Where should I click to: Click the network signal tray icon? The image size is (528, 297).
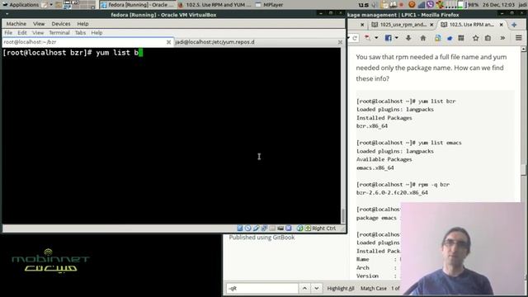click(x=422, y=5)
